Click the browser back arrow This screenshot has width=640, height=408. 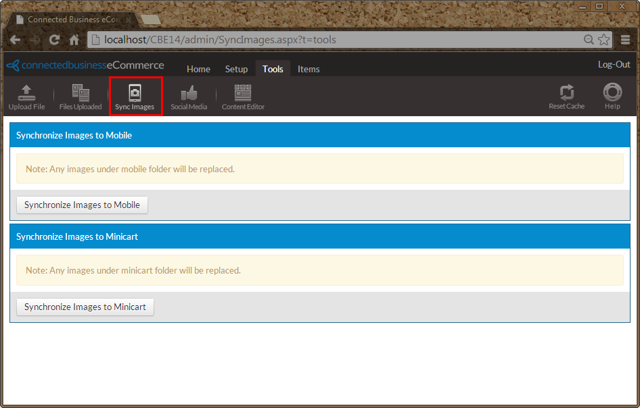pos(15,40)
